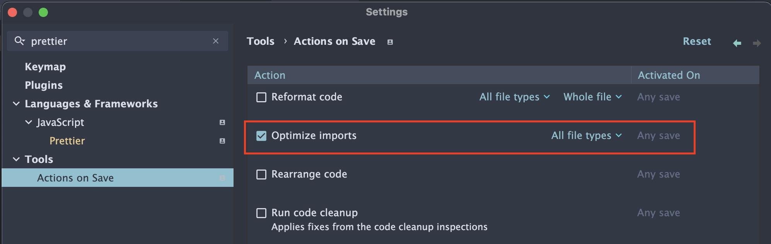771x244 pixels.
Task: Open the Keymap settings page
Action: coord(45,67)
